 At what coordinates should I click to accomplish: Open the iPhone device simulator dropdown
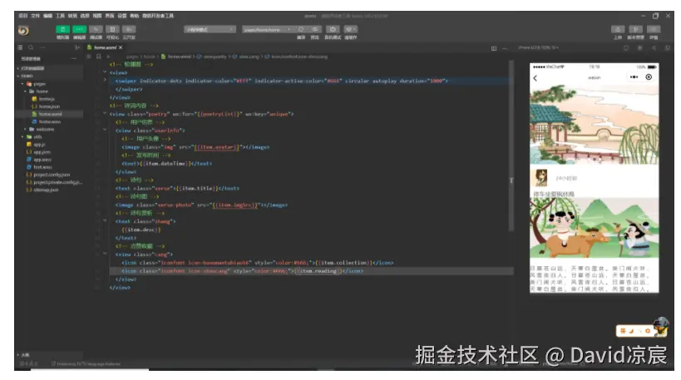click(x=539, y=47)
